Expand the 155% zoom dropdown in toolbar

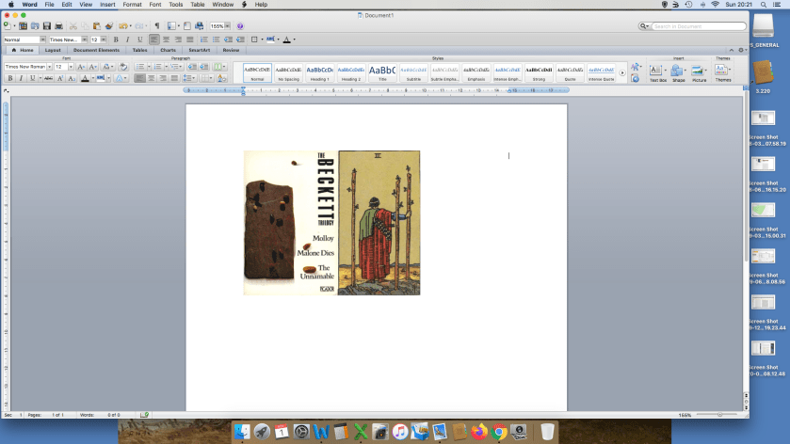pos(229,25)
